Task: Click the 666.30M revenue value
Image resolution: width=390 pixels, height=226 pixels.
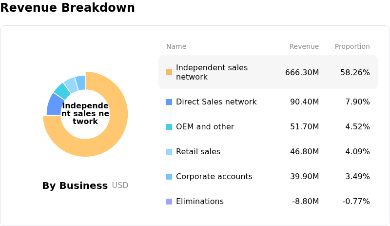Action: coord(302,73)
